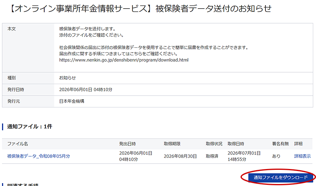Click the 取得期限 column header
316x186 pixels.
pos(172,144)
